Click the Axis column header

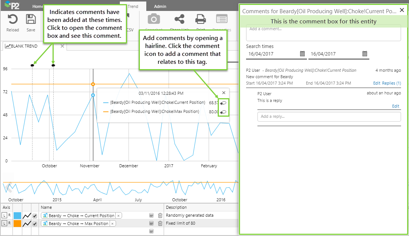[6, 207]
